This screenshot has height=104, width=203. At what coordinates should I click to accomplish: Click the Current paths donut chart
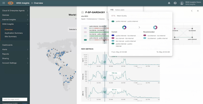pos(124,27)
